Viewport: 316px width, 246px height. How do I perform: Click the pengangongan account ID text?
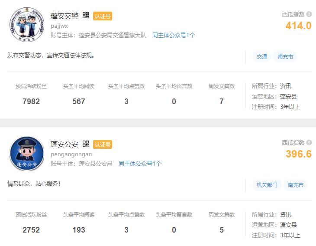pos(71,154)
